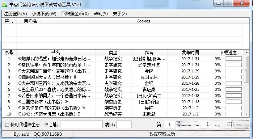Click the progress bar of row 5
253x139 pixels.
(x=234, y=83)
